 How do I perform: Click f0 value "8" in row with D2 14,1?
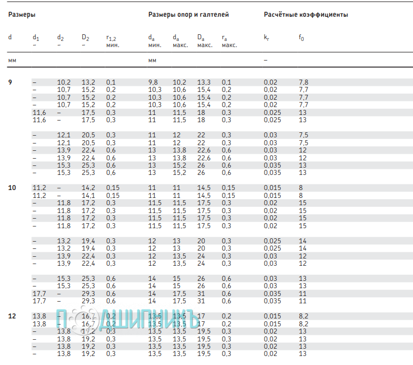[x=301, y=196]
